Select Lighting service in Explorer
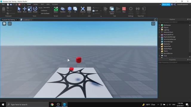 [167, 30]
